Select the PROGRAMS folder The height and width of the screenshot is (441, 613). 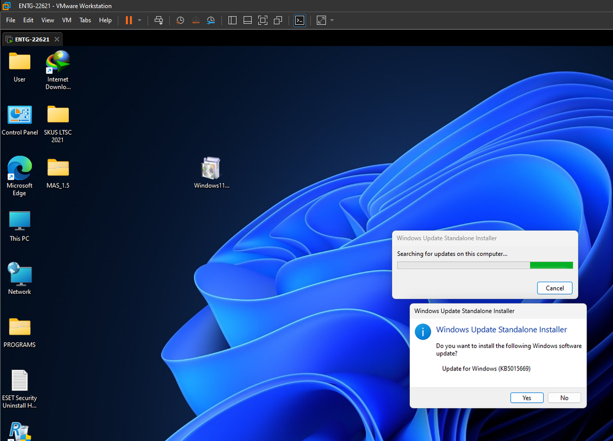click(x=19, y=332)
